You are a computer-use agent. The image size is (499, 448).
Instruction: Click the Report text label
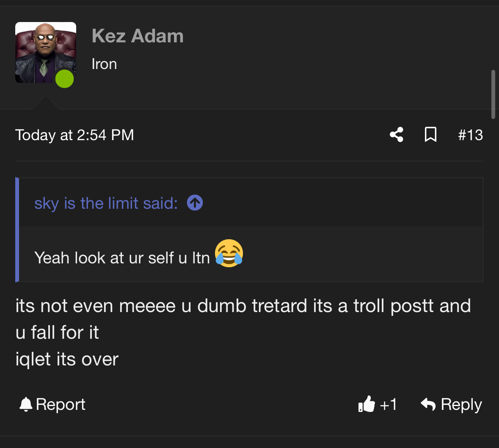(x=61, y=404)
